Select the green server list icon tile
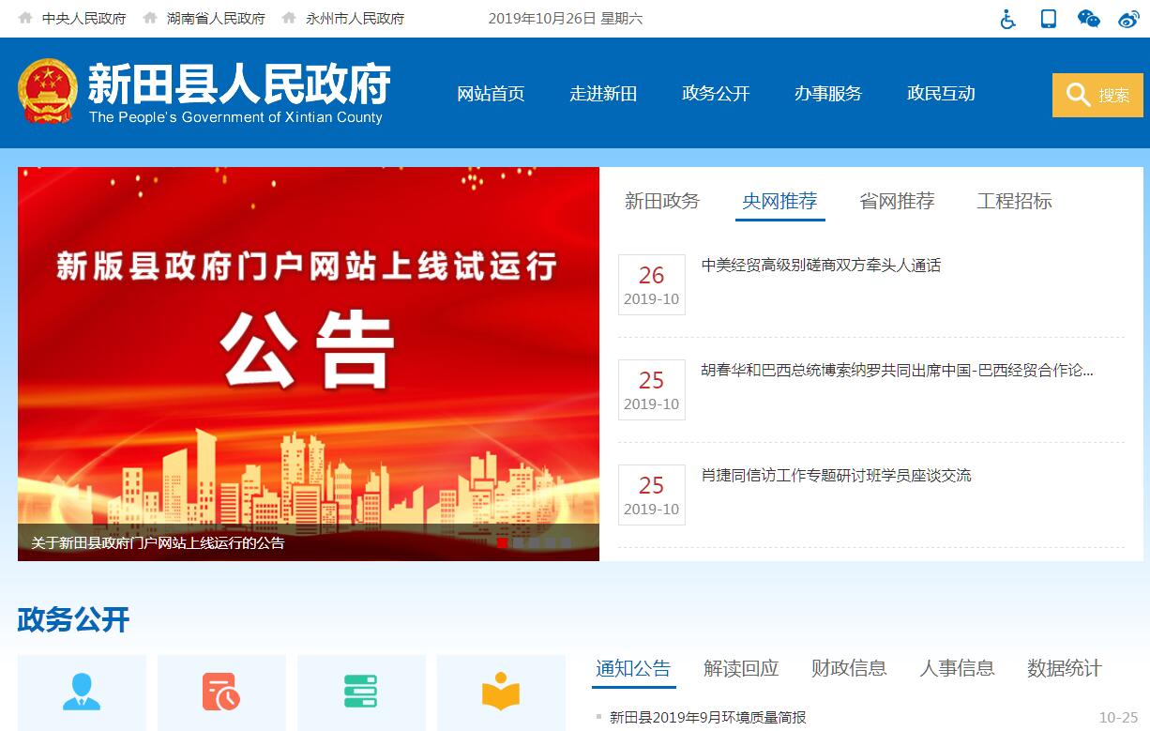The width and height of the screenshot is (1150, 731). click(x=361, y=693)
